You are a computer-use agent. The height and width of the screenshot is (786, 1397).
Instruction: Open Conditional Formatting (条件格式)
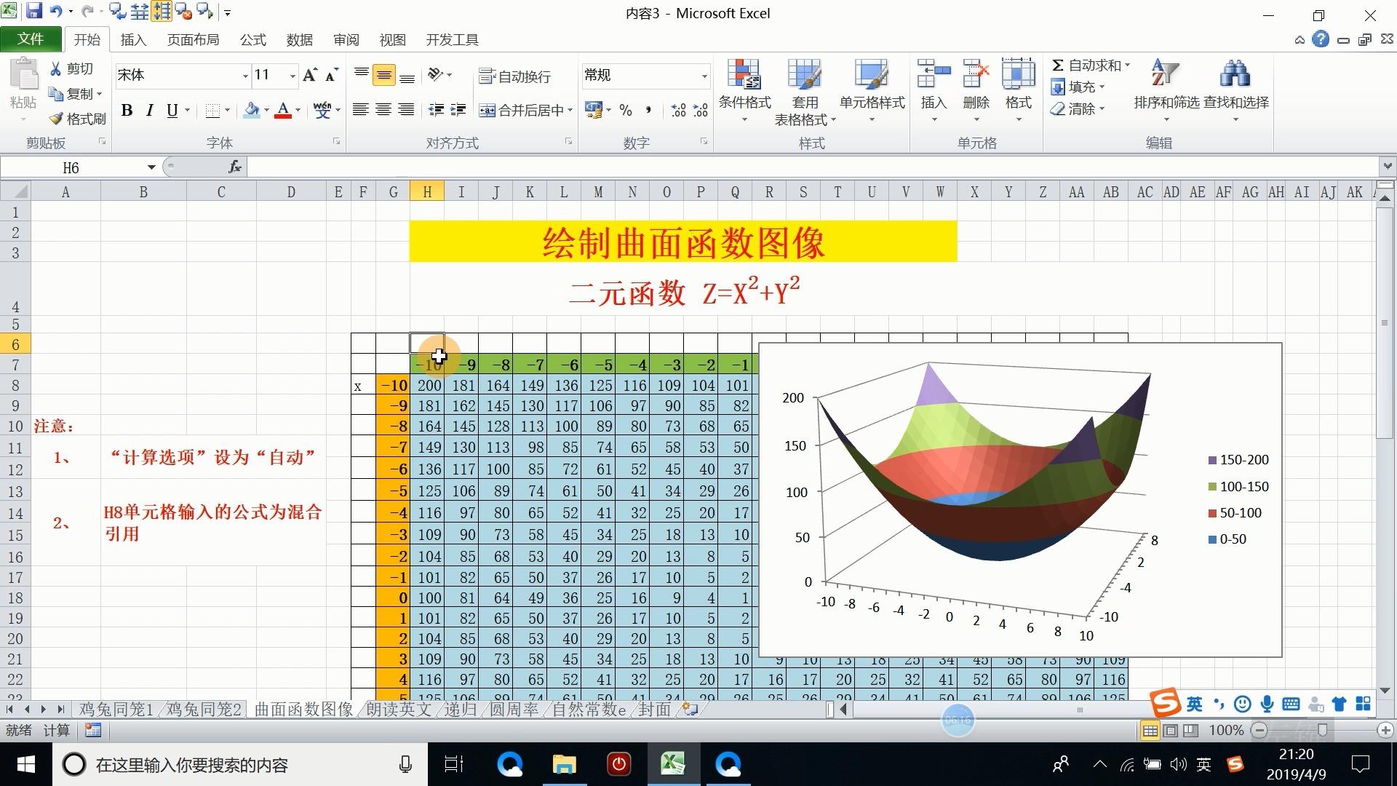(x=745, y=90)
